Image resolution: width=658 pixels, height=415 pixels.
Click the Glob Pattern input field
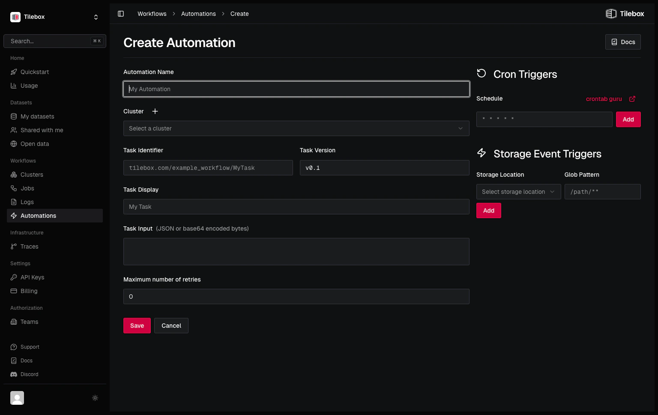[603, 192]
